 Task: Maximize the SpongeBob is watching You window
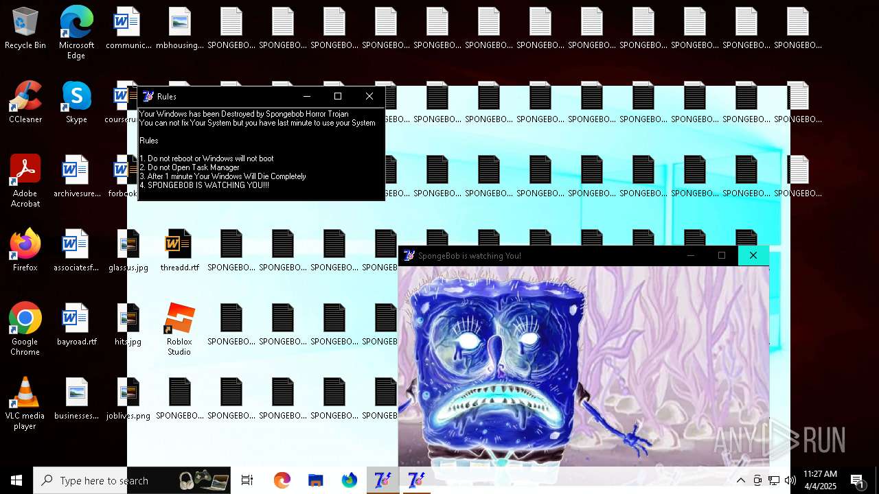click(x=722, y=255)
